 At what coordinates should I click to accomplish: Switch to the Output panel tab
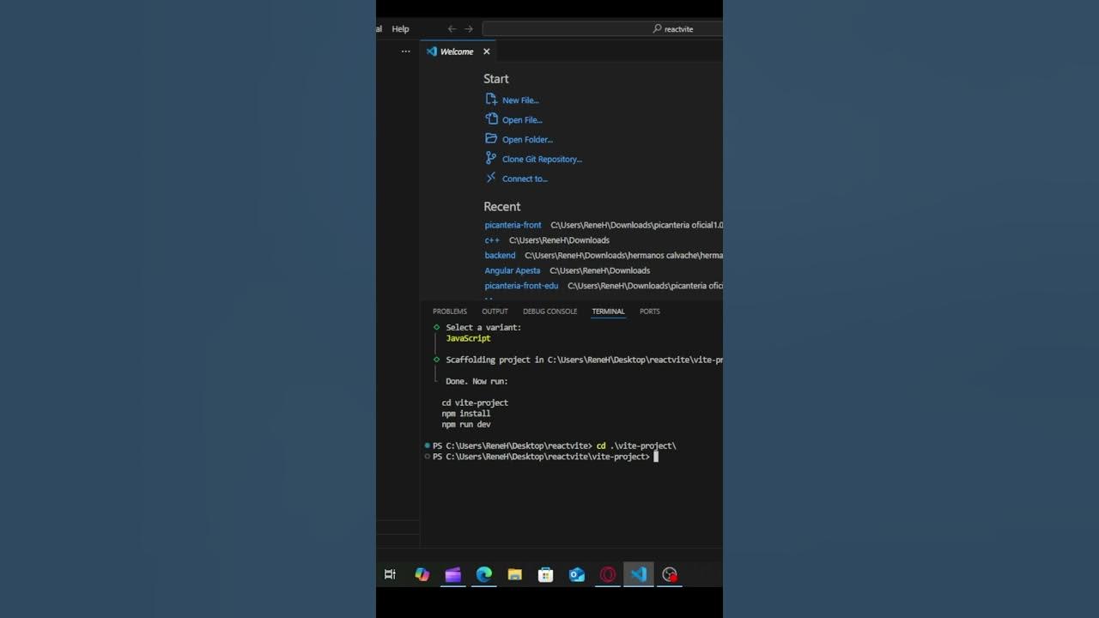pyautogui.click(x=495, y=312)
